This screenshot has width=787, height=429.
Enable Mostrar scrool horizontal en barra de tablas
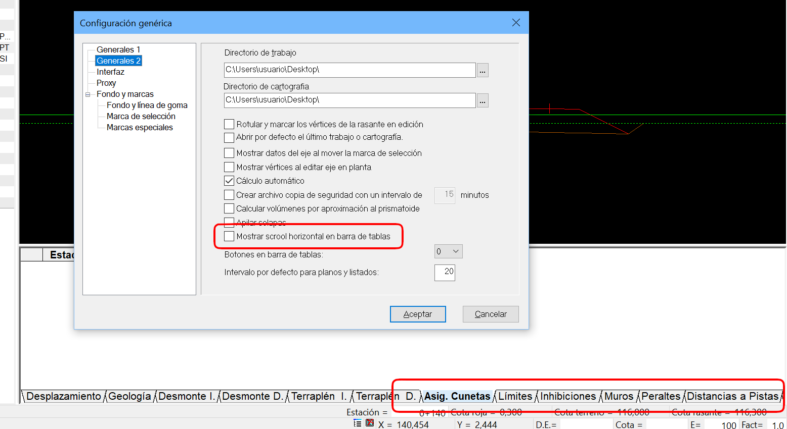(230, 236)
